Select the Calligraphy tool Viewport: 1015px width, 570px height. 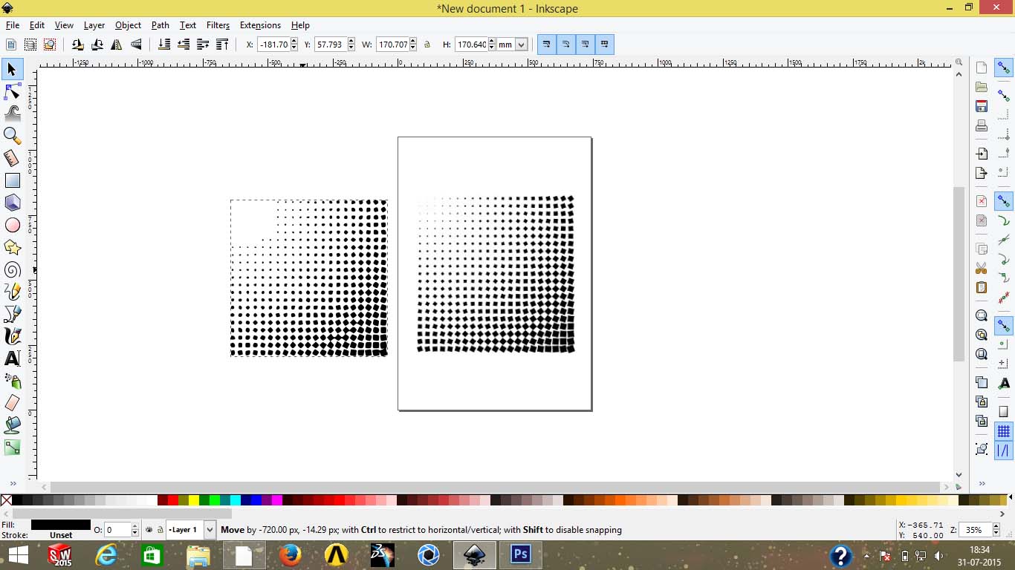[x=12, y=336]
